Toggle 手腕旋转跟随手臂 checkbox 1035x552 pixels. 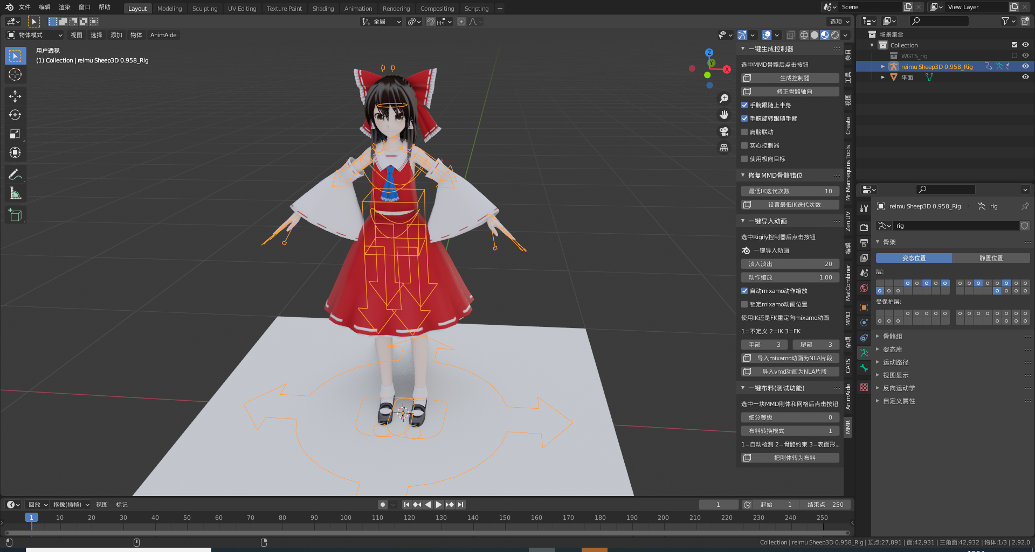coord(744,118)
